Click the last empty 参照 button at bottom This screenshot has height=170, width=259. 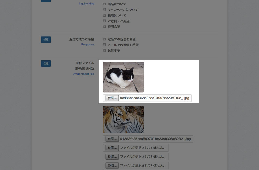click(112, 166)
